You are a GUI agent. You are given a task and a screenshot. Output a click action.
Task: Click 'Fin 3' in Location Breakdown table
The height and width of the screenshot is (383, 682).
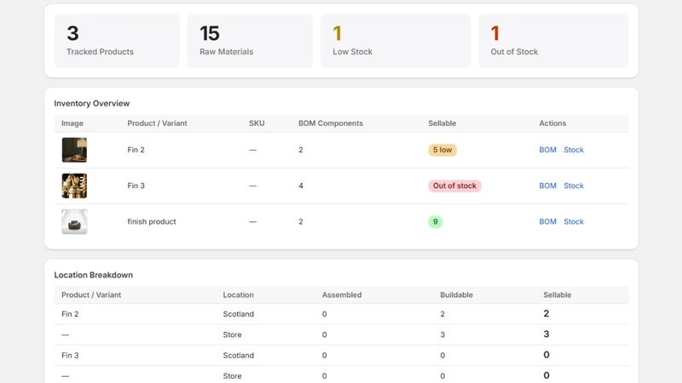coord(70,355)
